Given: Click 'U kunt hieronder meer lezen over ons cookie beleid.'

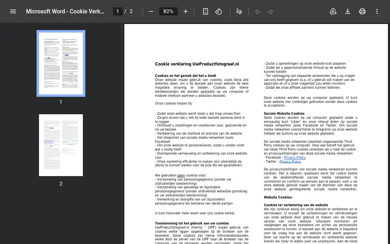Looking at the screenshot, I should pos(195,213).
